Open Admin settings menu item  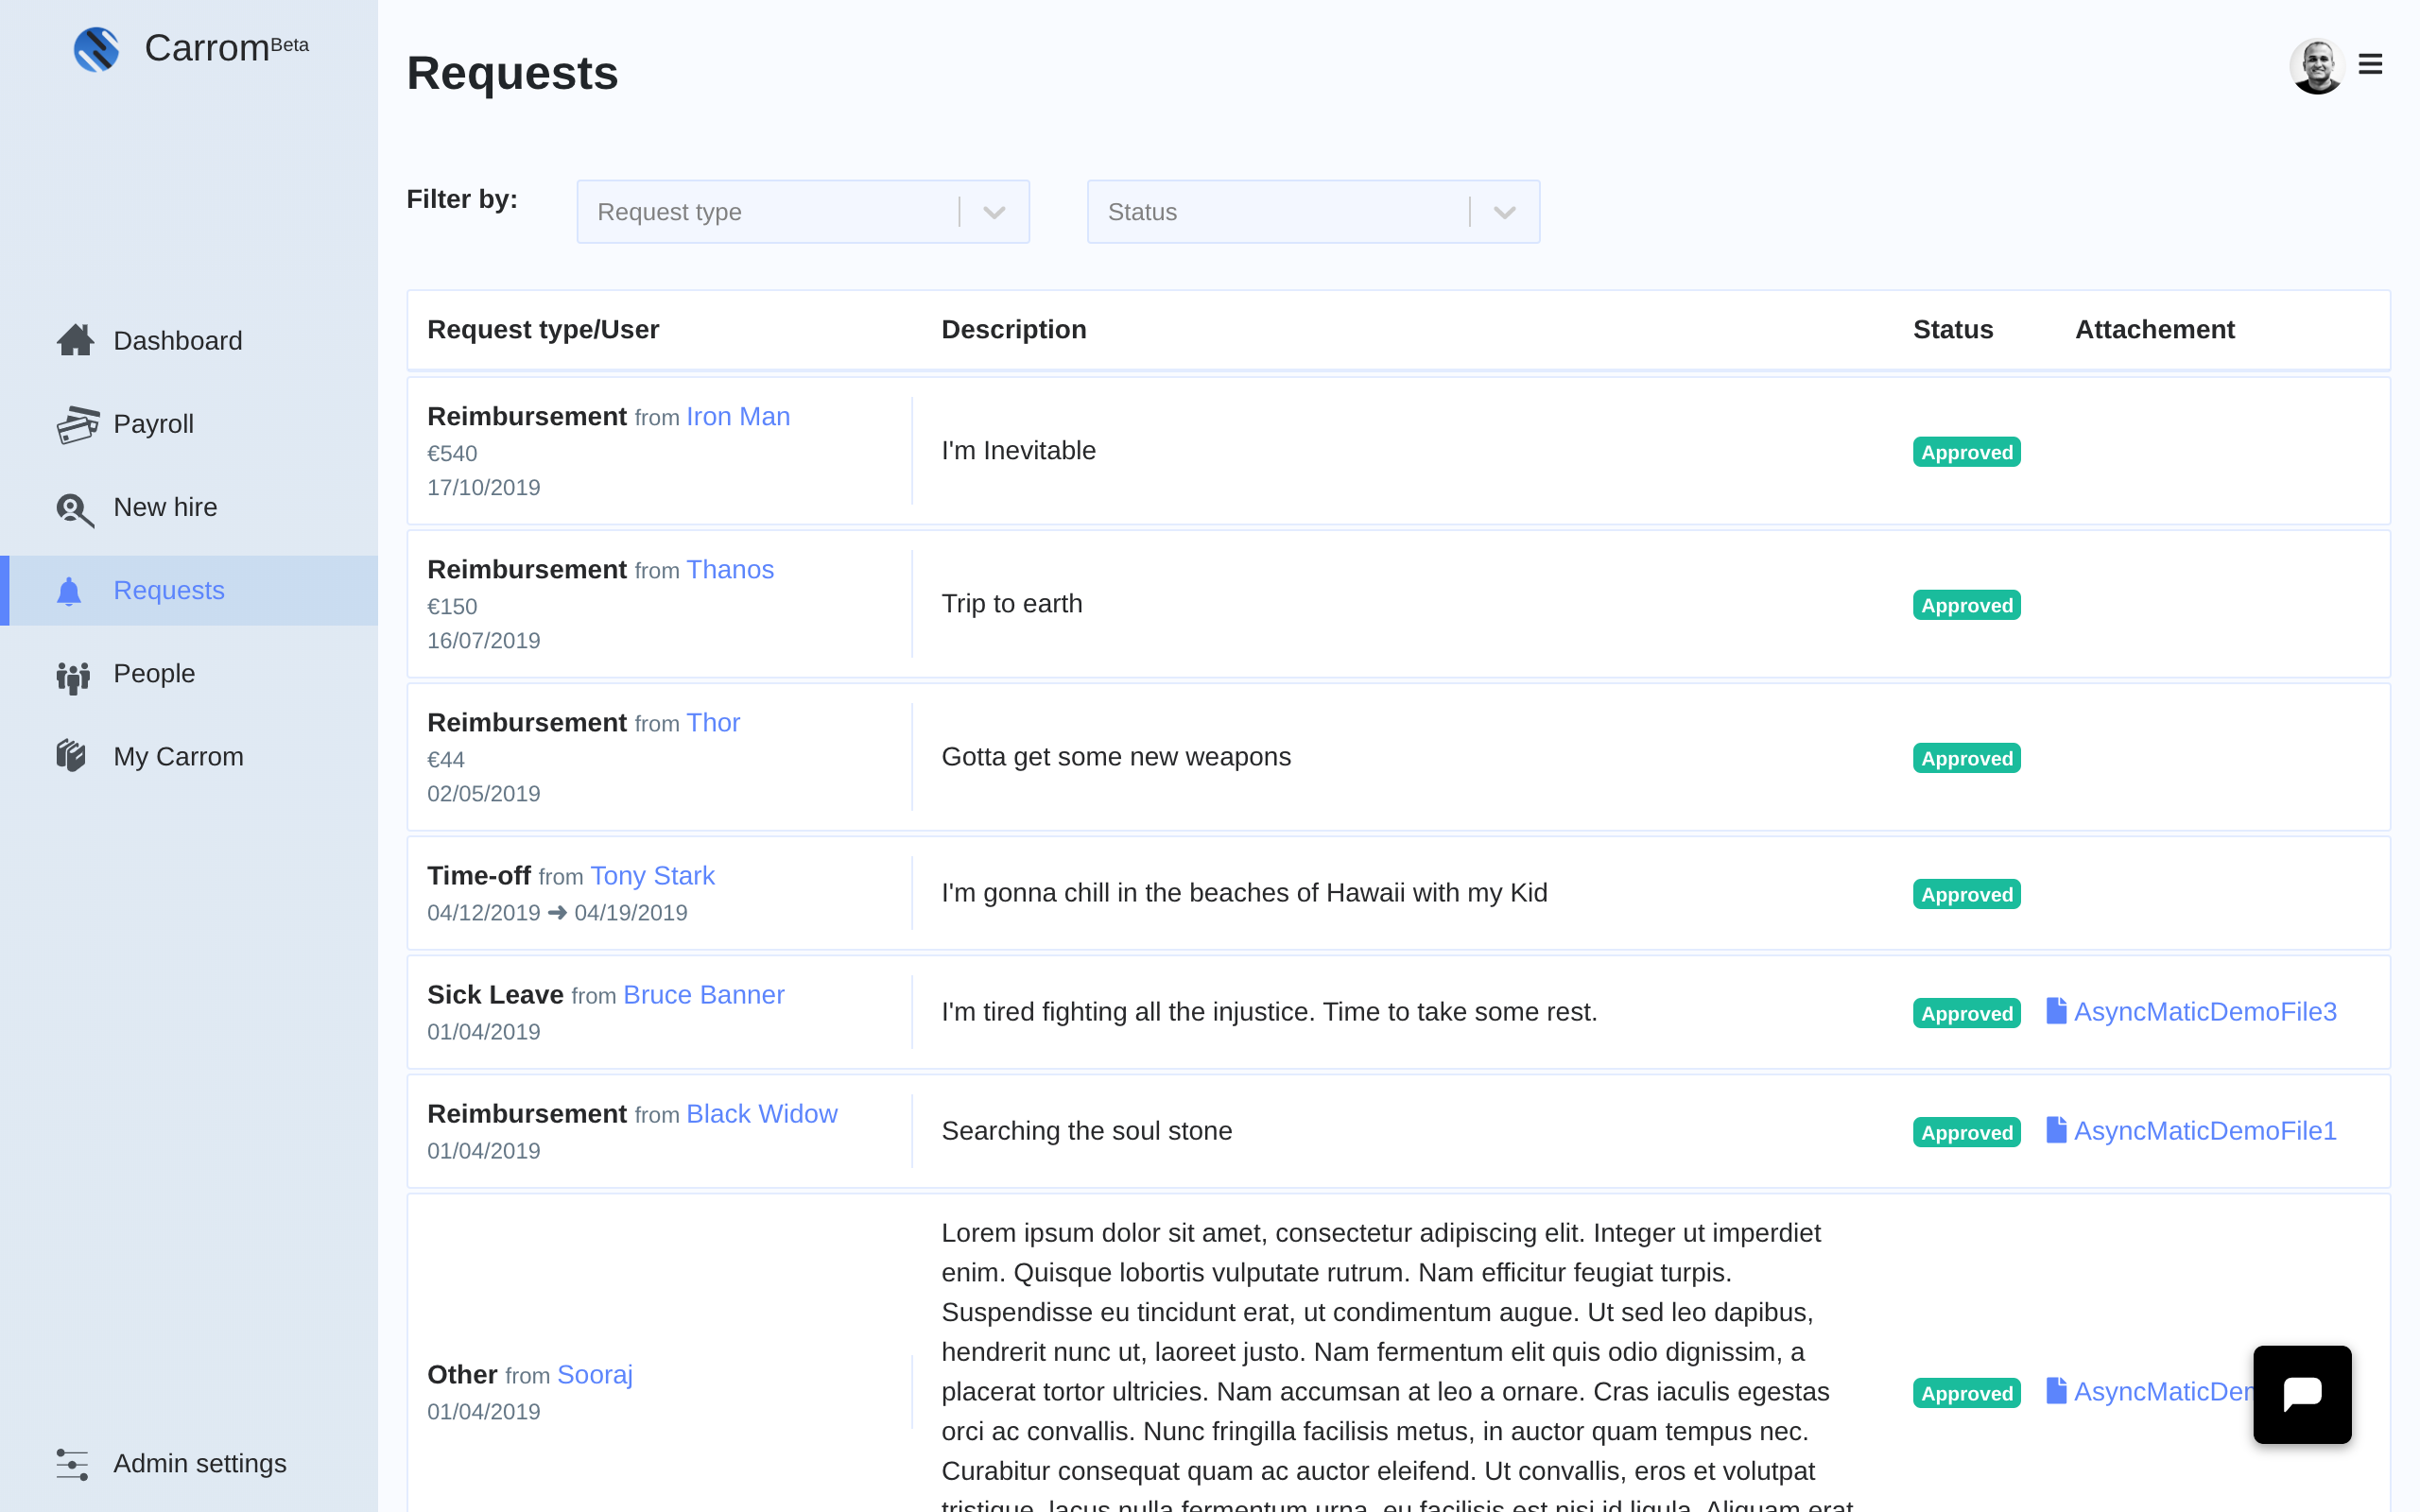pos(199,1464)
